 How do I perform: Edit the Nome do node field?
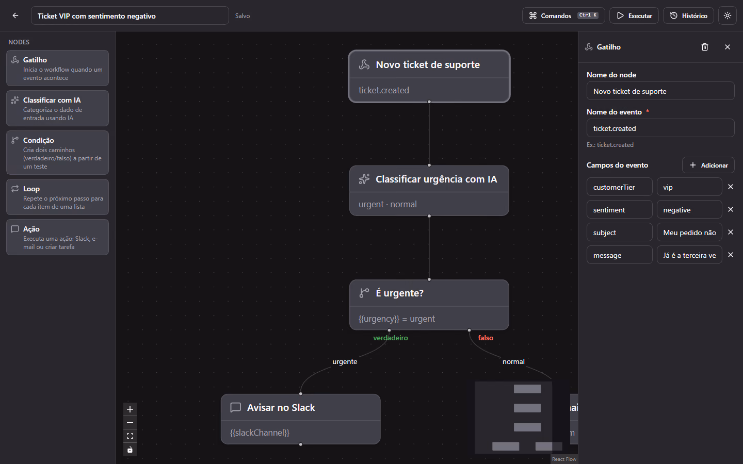tap(660, 91)
